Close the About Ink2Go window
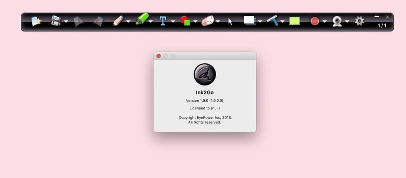This screenshot has height=178, width=406. 158,56
